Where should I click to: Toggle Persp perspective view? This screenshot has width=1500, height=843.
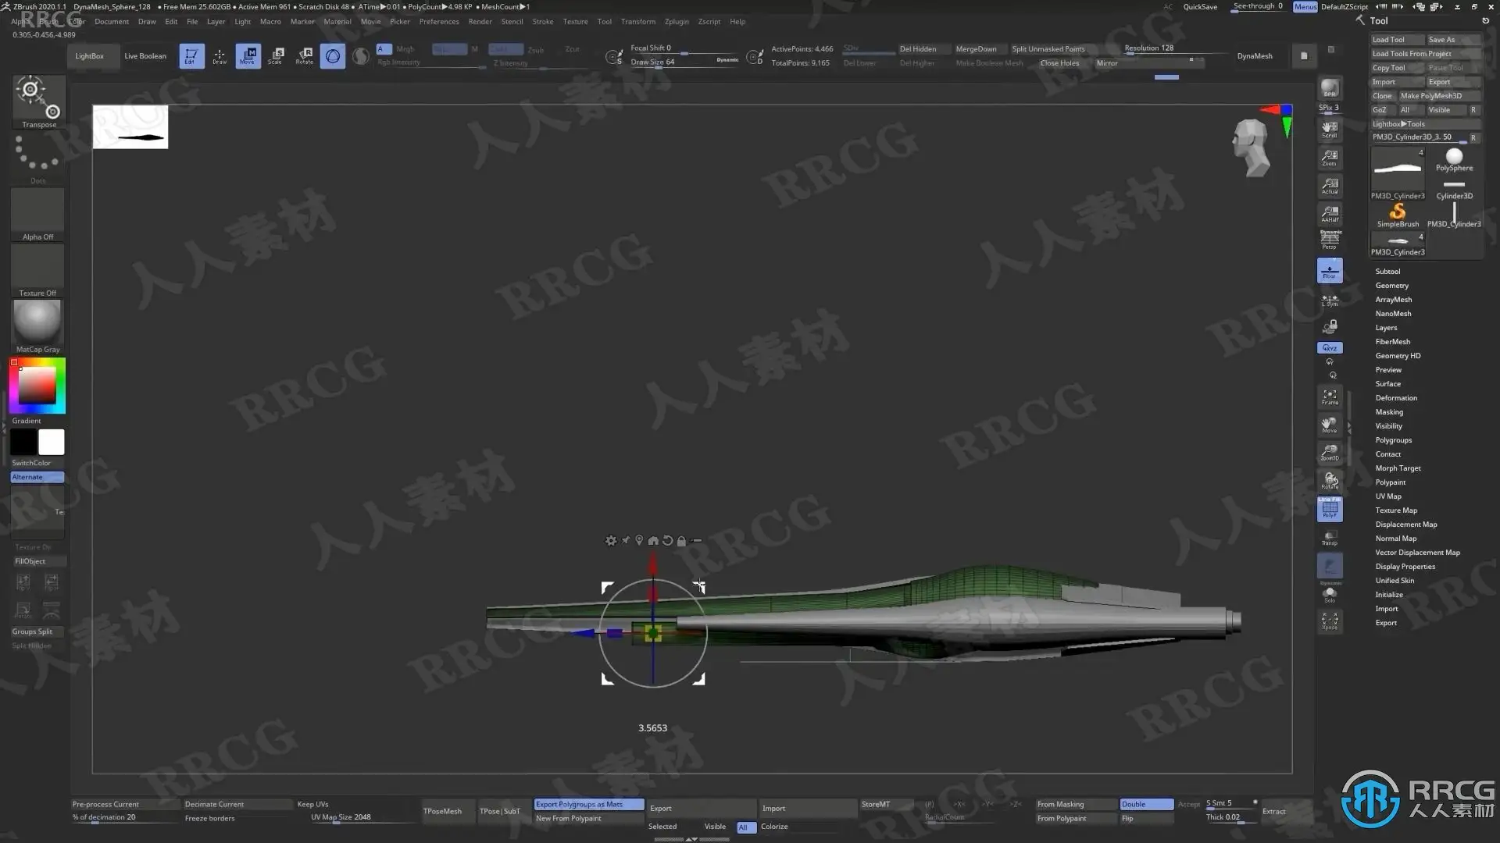tap(1330, 240)
